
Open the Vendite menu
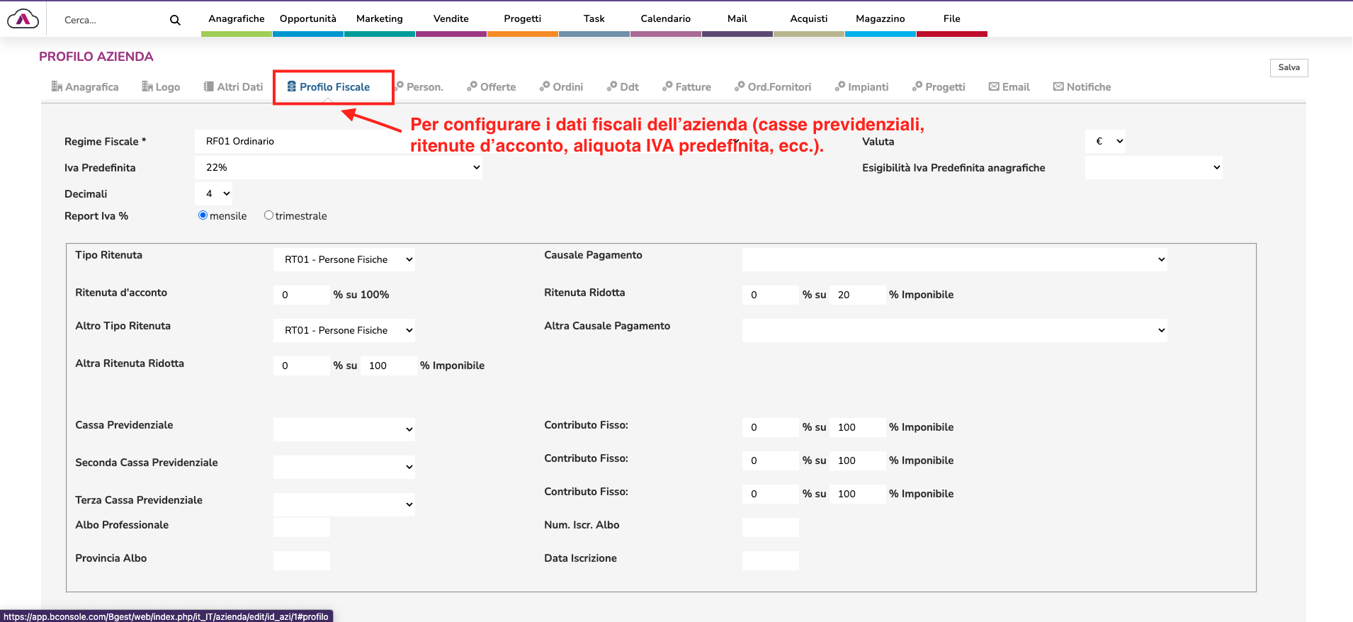451,19
